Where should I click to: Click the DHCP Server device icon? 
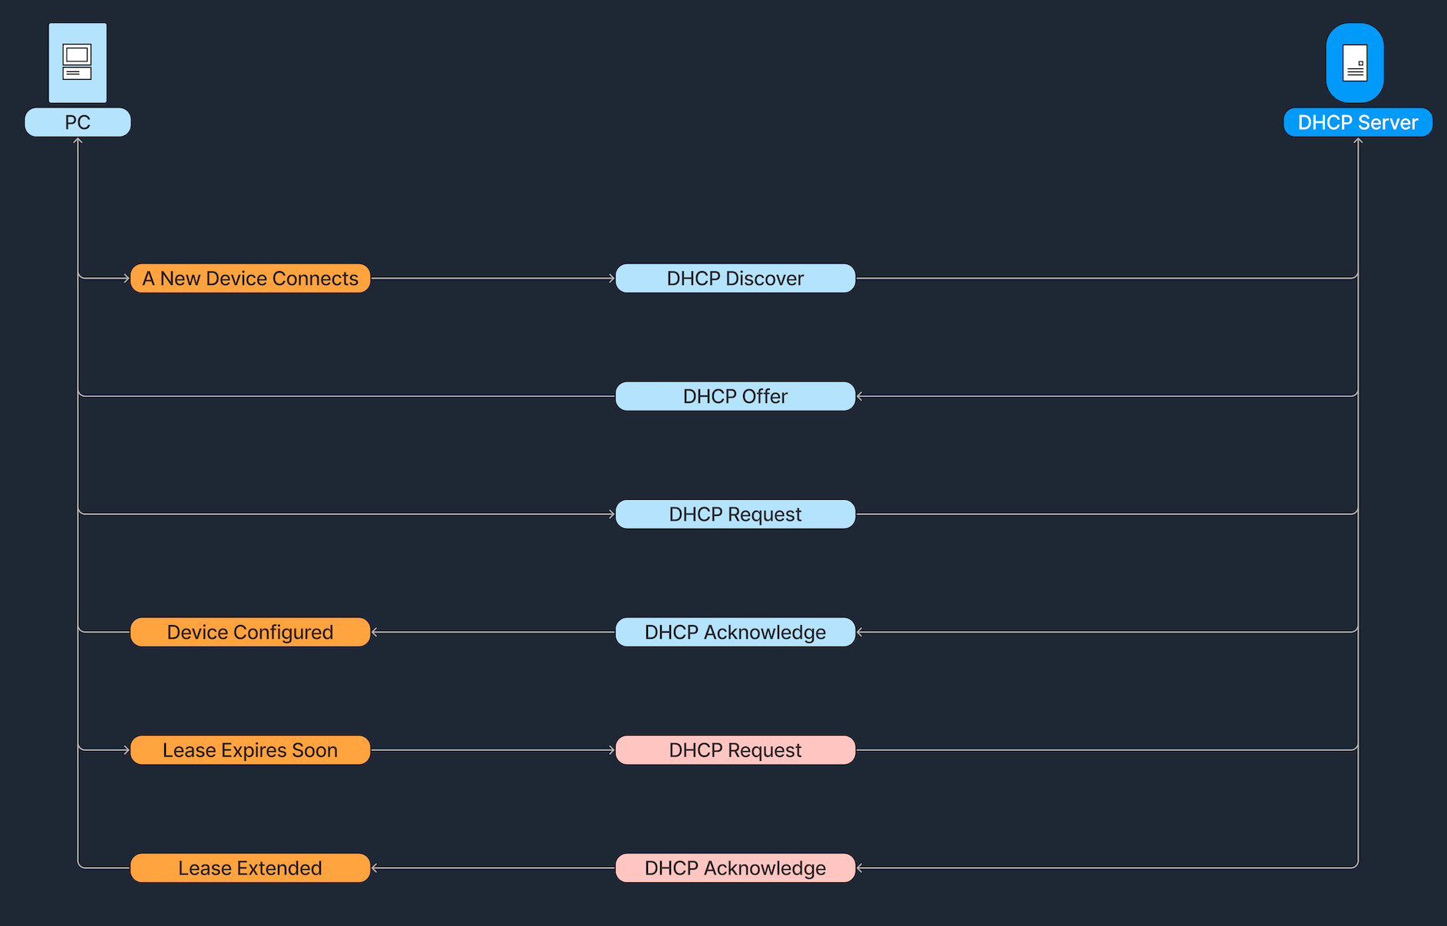(x=1355, y=63)
